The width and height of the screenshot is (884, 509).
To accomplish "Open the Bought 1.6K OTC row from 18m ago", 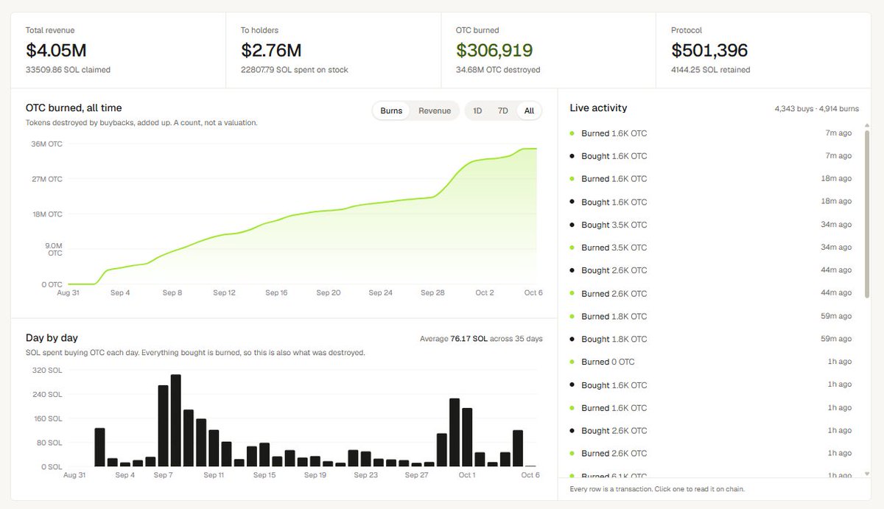I will click(x=711, y=202).
